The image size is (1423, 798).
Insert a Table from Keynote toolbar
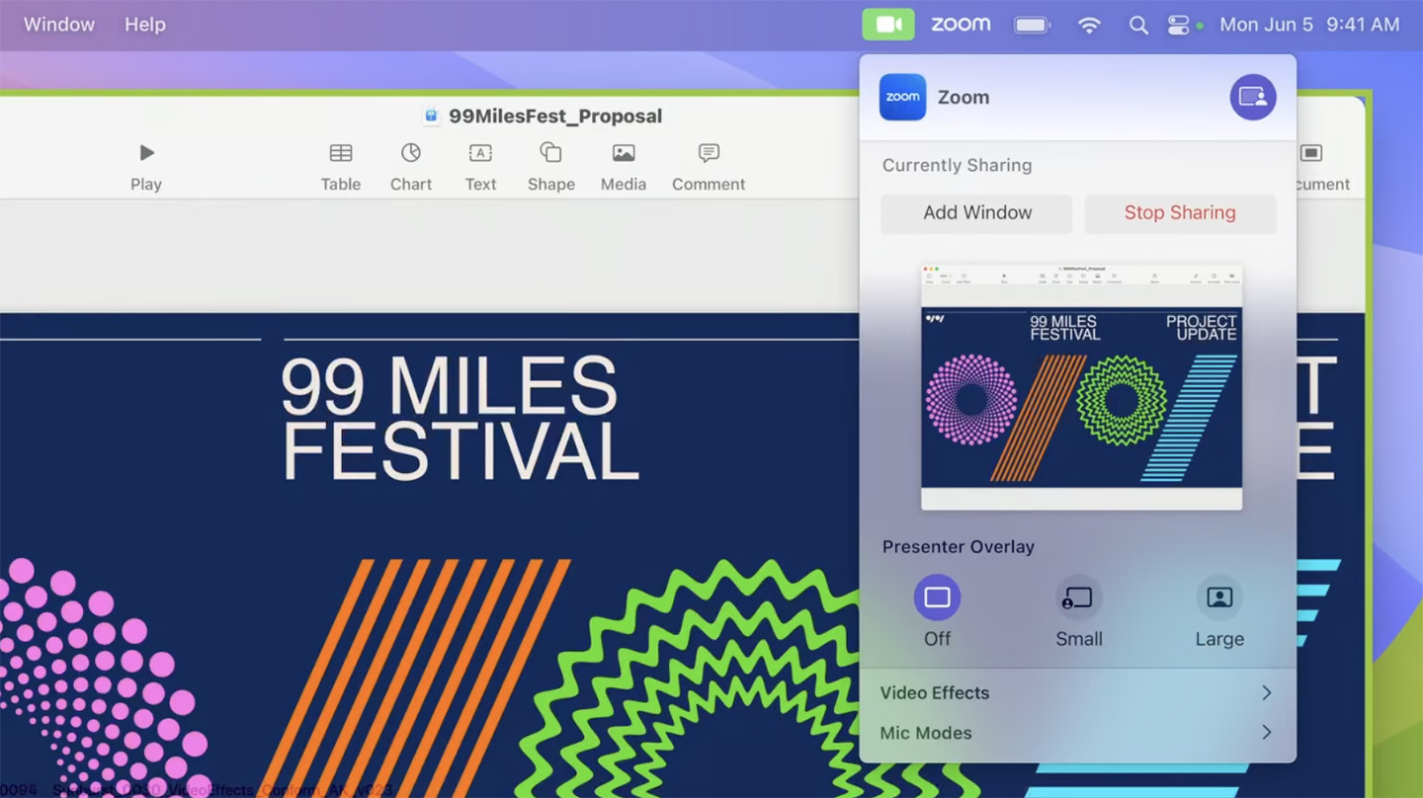(341, 167)
